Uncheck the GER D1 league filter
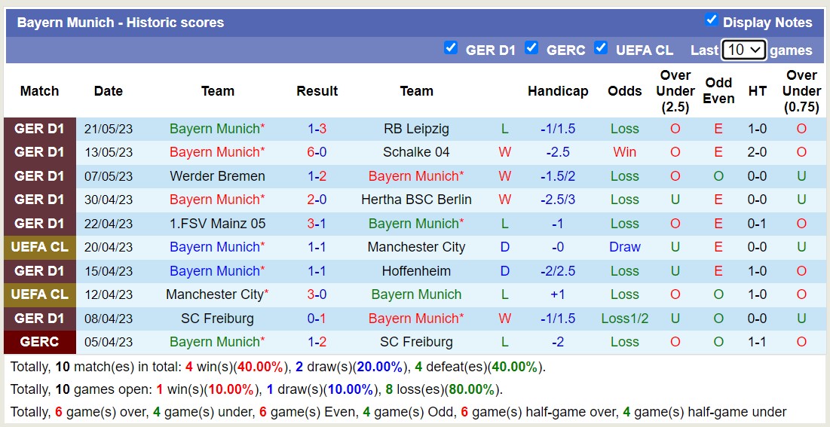The image size is (830, 427). pyautogui.click(x=451, y=47)
